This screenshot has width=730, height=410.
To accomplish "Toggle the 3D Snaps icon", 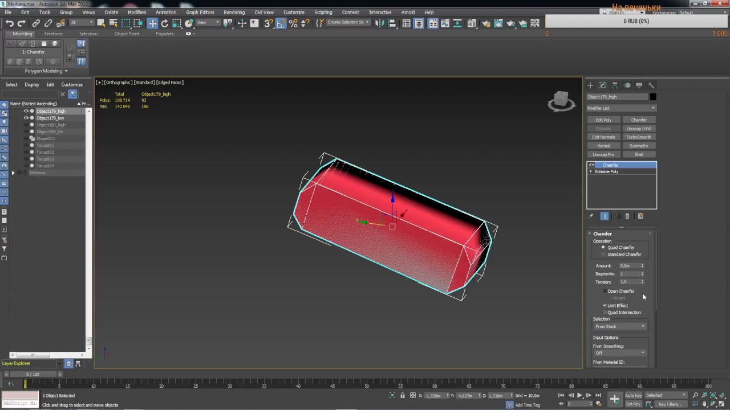I will click(x=268, y=23).
